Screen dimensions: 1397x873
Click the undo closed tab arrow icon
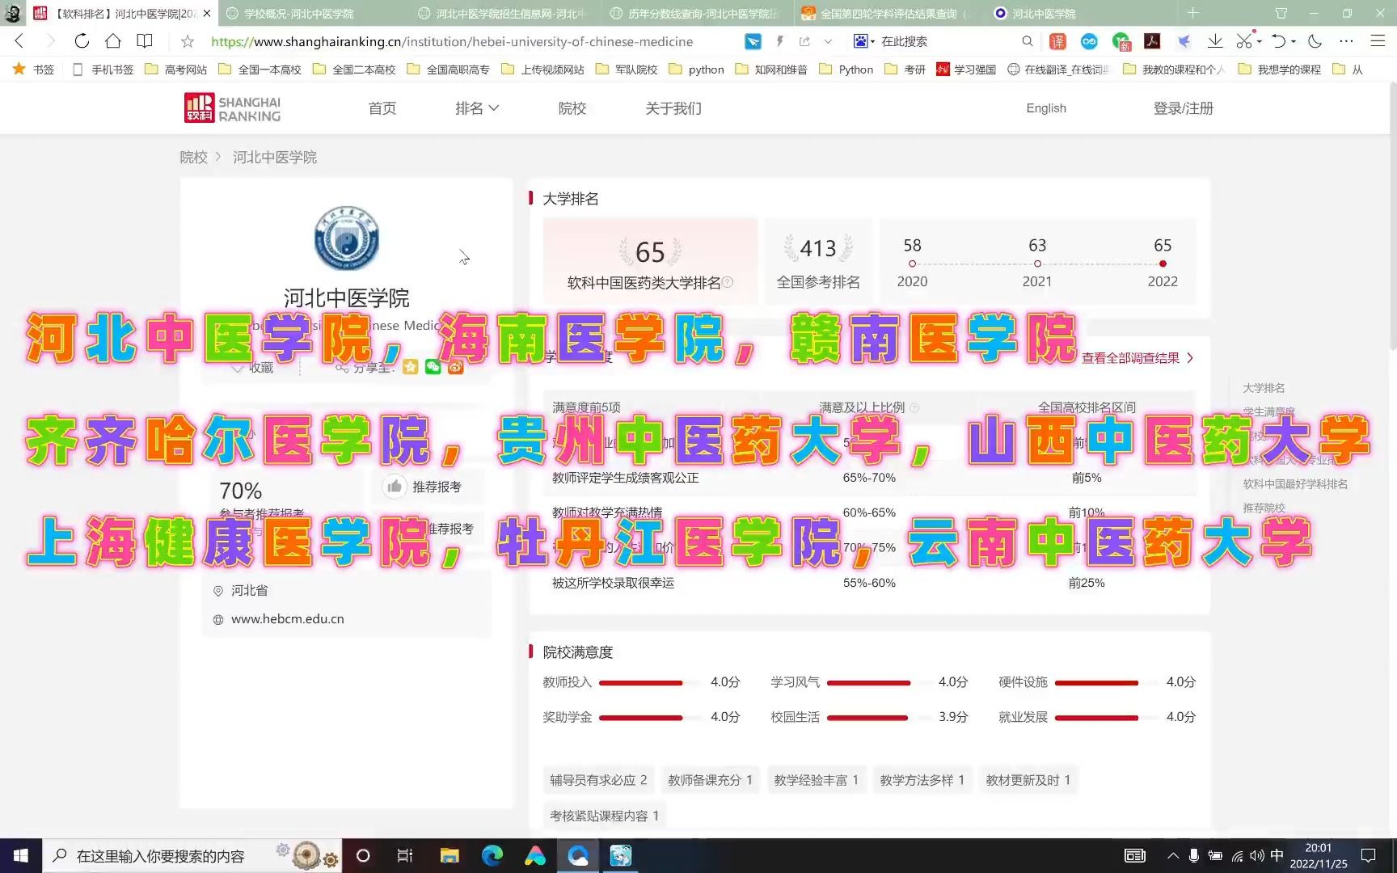(1278, 41)
